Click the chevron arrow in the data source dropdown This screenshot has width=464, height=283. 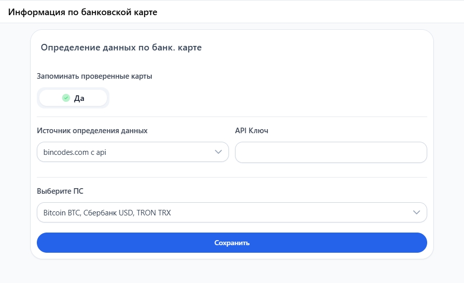218,152
